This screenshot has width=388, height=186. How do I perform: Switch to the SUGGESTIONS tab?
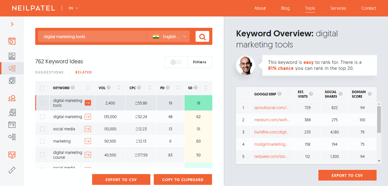pos(49,72)
